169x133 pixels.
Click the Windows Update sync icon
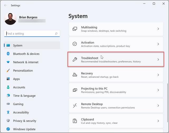click(8, 129)
